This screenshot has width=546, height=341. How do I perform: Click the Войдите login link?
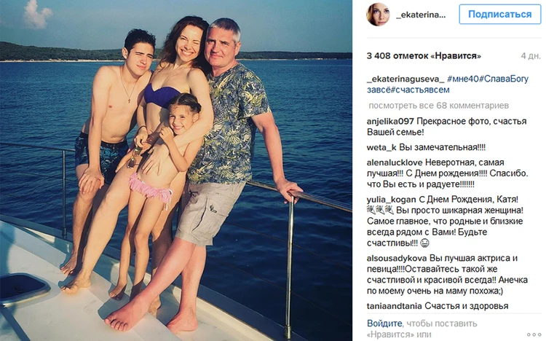[384, 324]
